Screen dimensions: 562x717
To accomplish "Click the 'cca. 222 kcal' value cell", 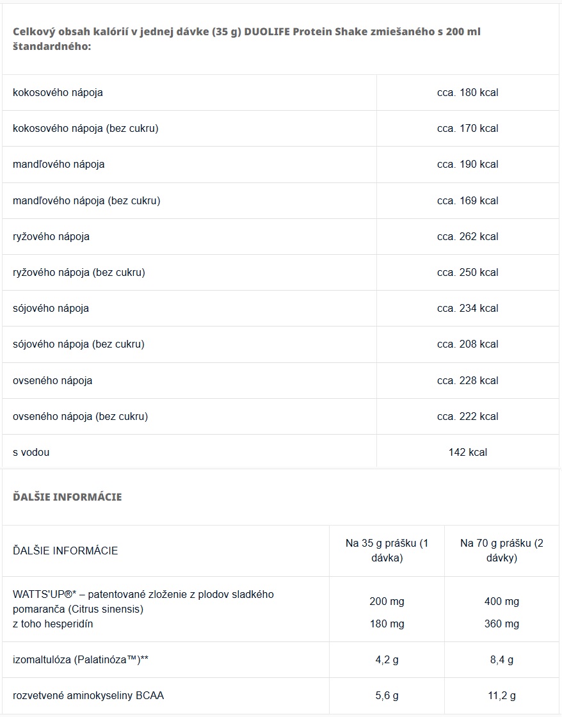I will (x=467, y=416).
